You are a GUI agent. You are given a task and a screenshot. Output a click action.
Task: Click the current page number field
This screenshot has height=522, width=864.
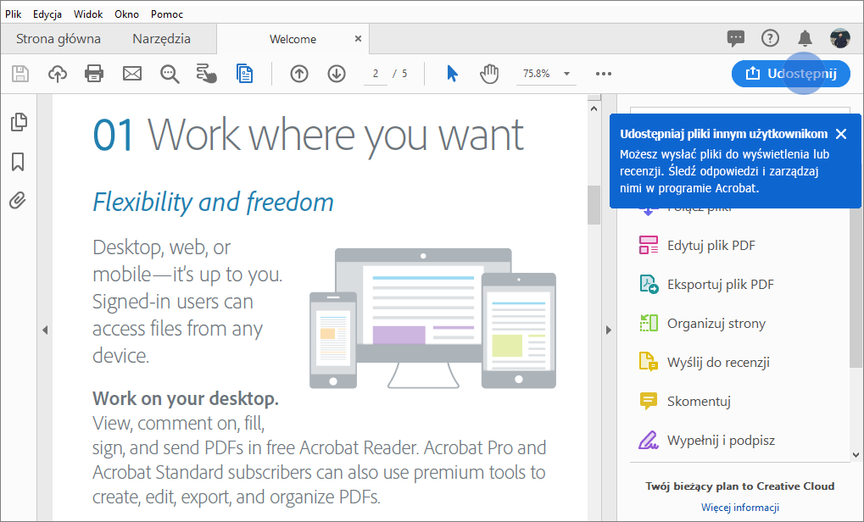[x=376, y=74]
